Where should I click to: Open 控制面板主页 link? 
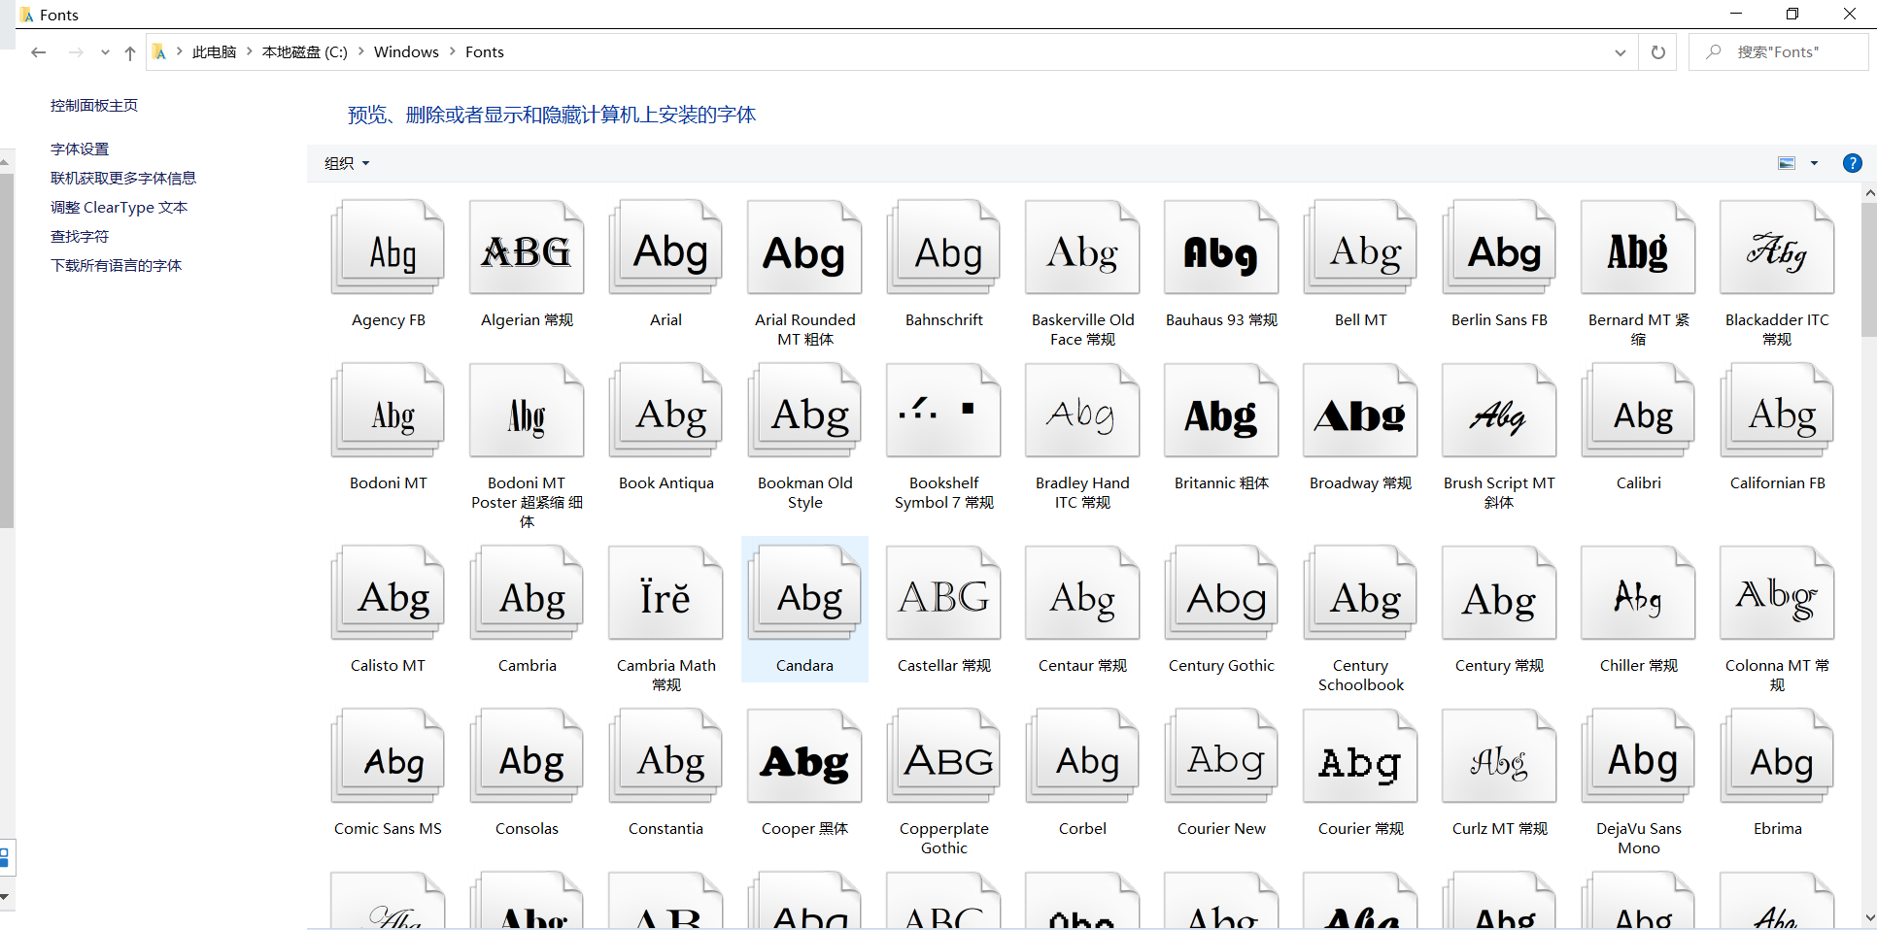click(94, 105)
